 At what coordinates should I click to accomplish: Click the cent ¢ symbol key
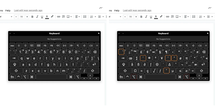pos(146,52)
